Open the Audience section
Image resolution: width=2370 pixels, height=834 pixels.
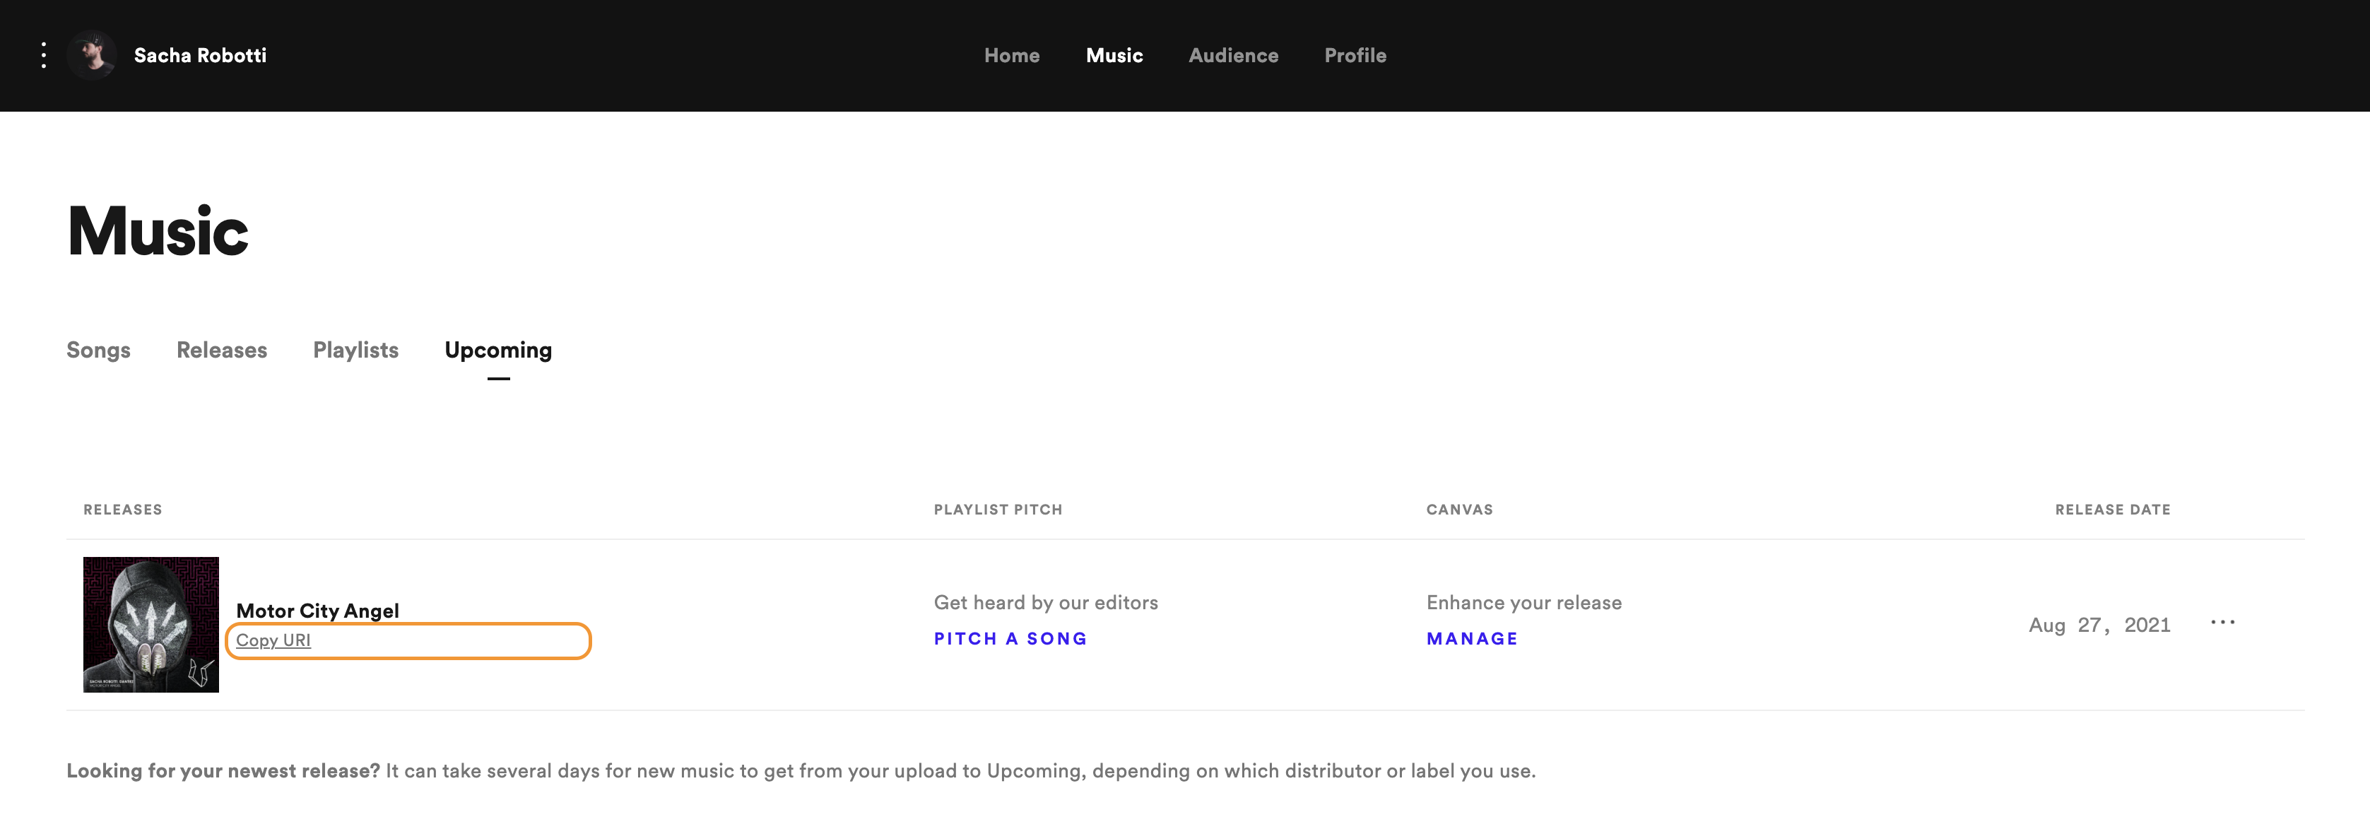click(1233, 55)
